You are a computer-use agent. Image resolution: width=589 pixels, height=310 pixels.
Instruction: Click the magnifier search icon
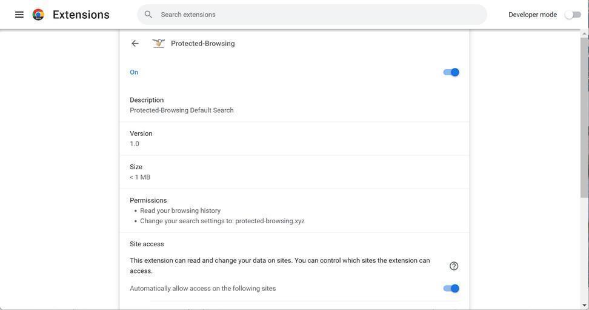(x=148, y=15)
